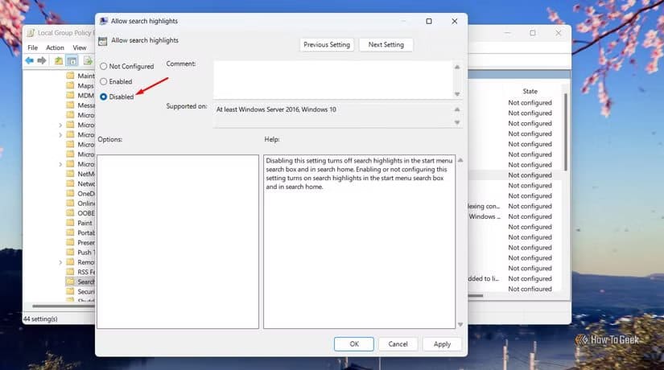664x370 pixels.
Task: Click the Forward arrow toolbar icon
Action: [42, 60]
